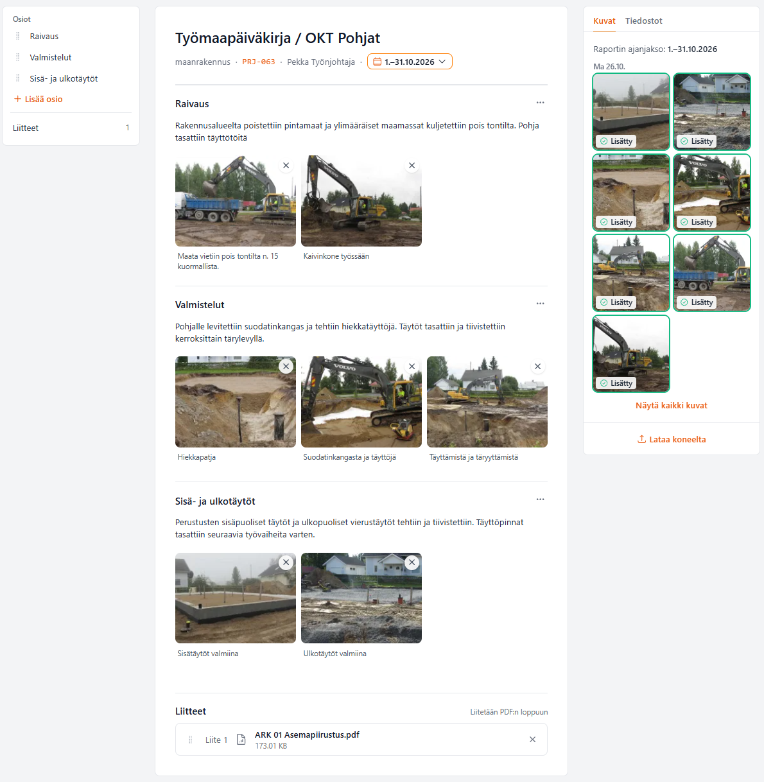Remove the 'Täyttämistä ja täryyttämistä' photo

pyautogui.click(x=538, y=367)
